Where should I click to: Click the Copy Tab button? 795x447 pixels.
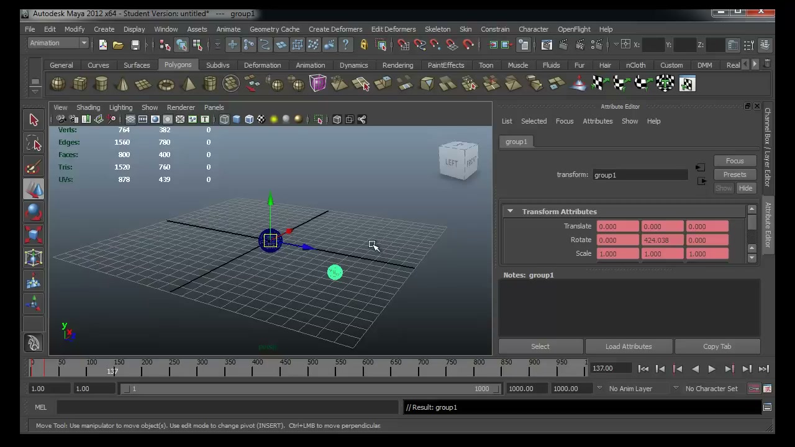(717, 346)
